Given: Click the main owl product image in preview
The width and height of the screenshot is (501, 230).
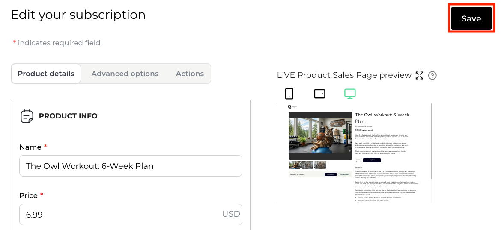Looking at the screenshot, I should pyautogui.click(x=320, y=136).
